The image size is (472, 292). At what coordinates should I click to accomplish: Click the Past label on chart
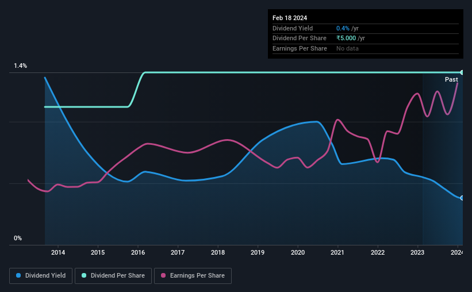[x=451, y=79]
